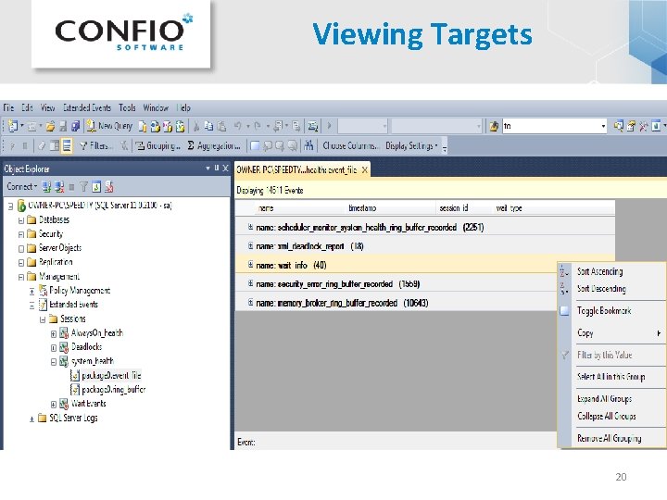Collapse the system_health session node
The height and width of the screenshot is (500, 667).
click(x=53, y=362)
